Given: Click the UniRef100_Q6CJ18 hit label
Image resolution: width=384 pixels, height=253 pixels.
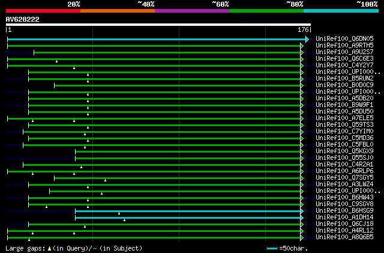Looking at the screenshot, I should 344,224.
